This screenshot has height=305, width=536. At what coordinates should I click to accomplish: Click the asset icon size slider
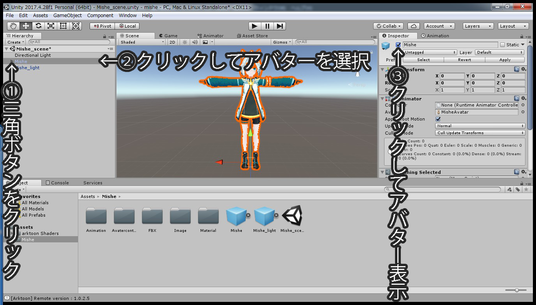click(x=516, y=290)
